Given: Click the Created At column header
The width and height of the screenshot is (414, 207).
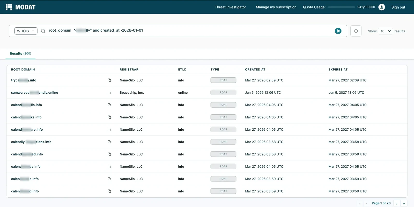Looking at the screenshot, I should (x=255, y=70).
